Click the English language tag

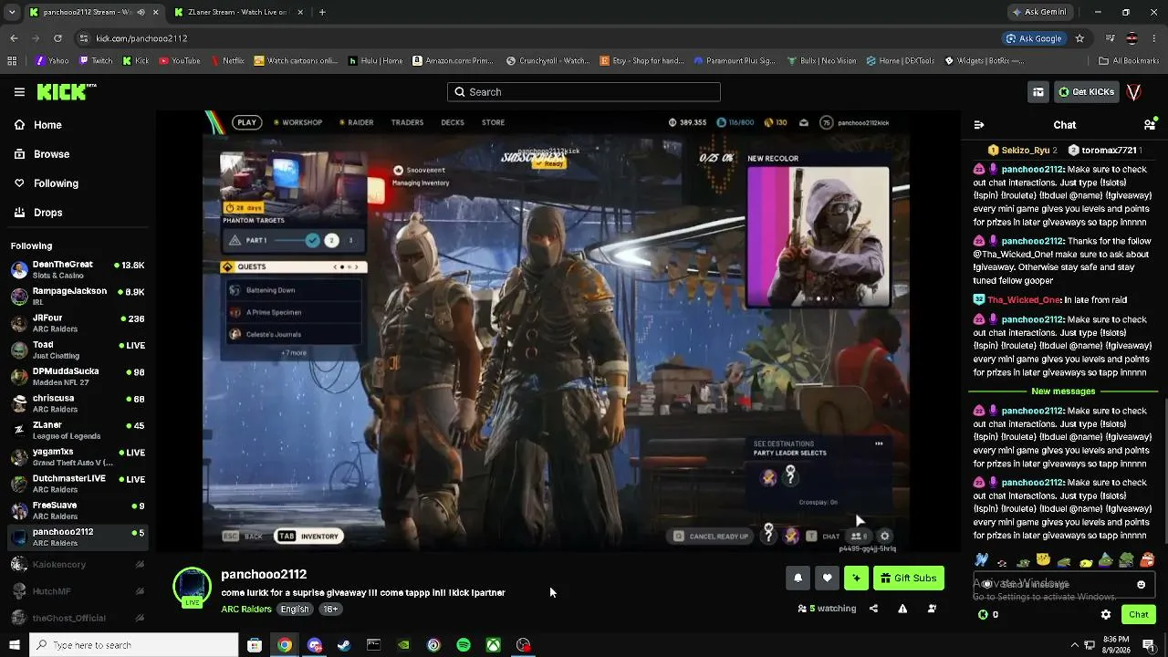point(295,610)
